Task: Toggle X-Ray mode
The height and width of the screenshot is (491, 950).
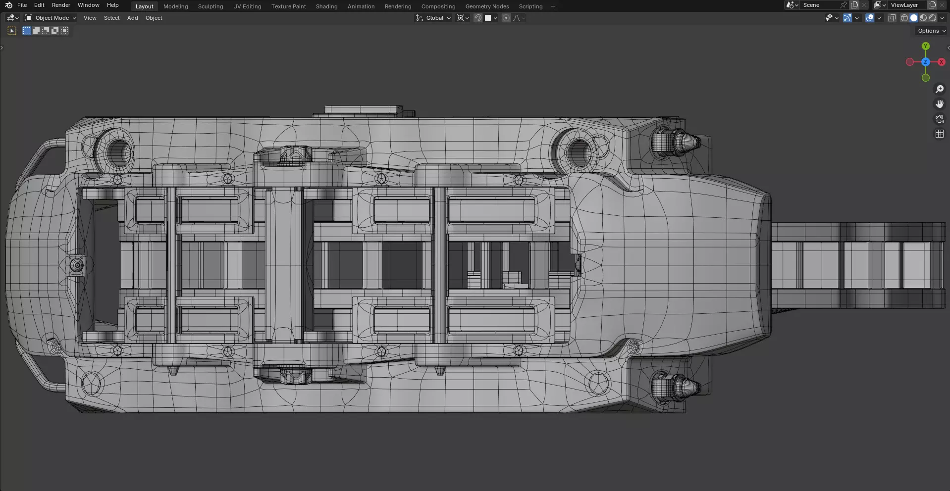Action: pos(892,18)
